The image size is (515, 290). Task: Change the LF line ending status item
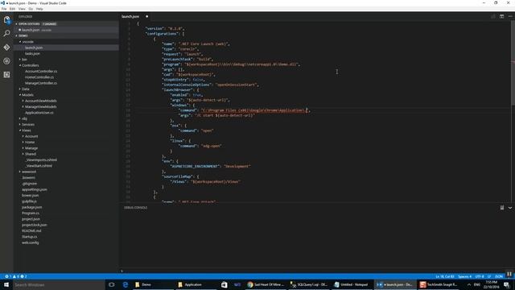489,276
